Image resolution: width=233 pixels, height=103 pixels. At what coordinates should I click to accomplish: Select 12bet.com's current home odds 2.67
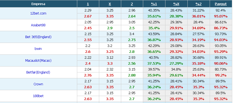coord(88,16)
